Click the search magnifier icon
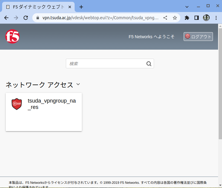The height and width of the screenshot is (188, 222). pyautogui.click(x=149, y=63)
